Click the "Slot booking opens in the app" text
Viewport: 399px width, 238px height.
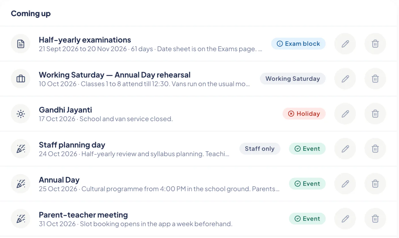tap(156, 224)
